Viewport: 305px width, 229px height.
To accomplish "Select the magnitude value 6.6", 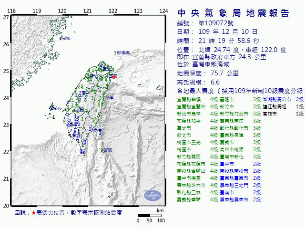I will 215,83.
